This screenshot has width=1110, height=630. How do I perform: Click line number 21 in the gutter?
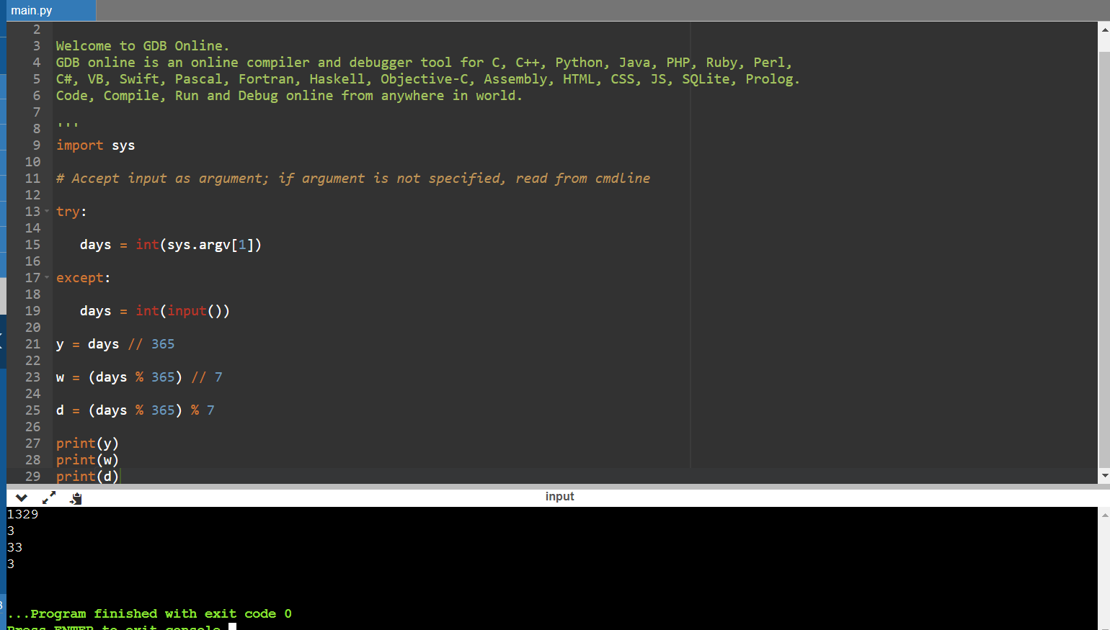pyautogui.click(x=32, y=344)
